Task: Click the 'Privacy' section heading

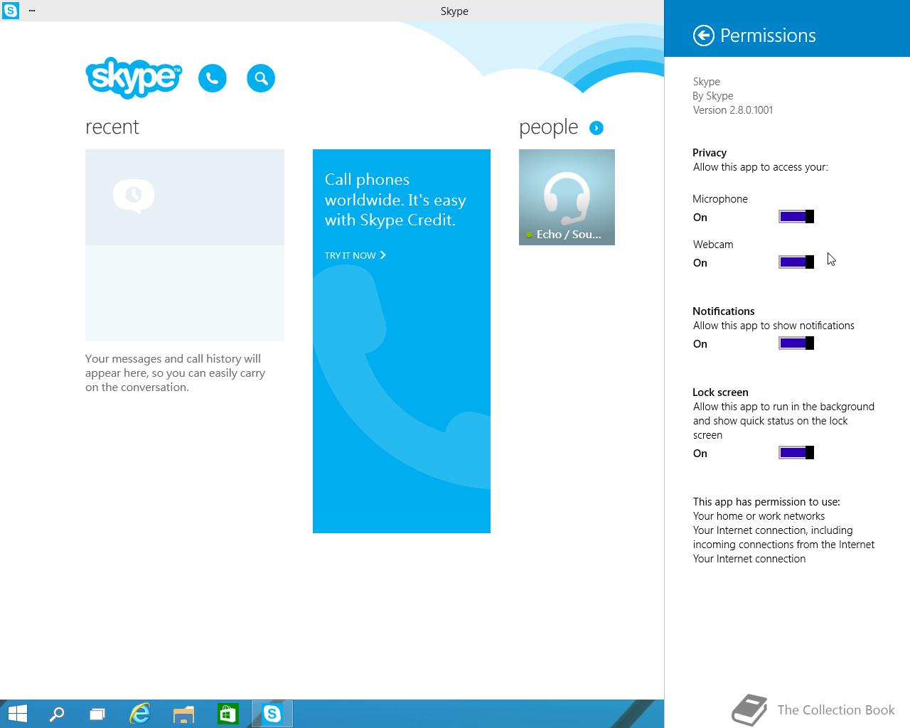Action: 710,153
